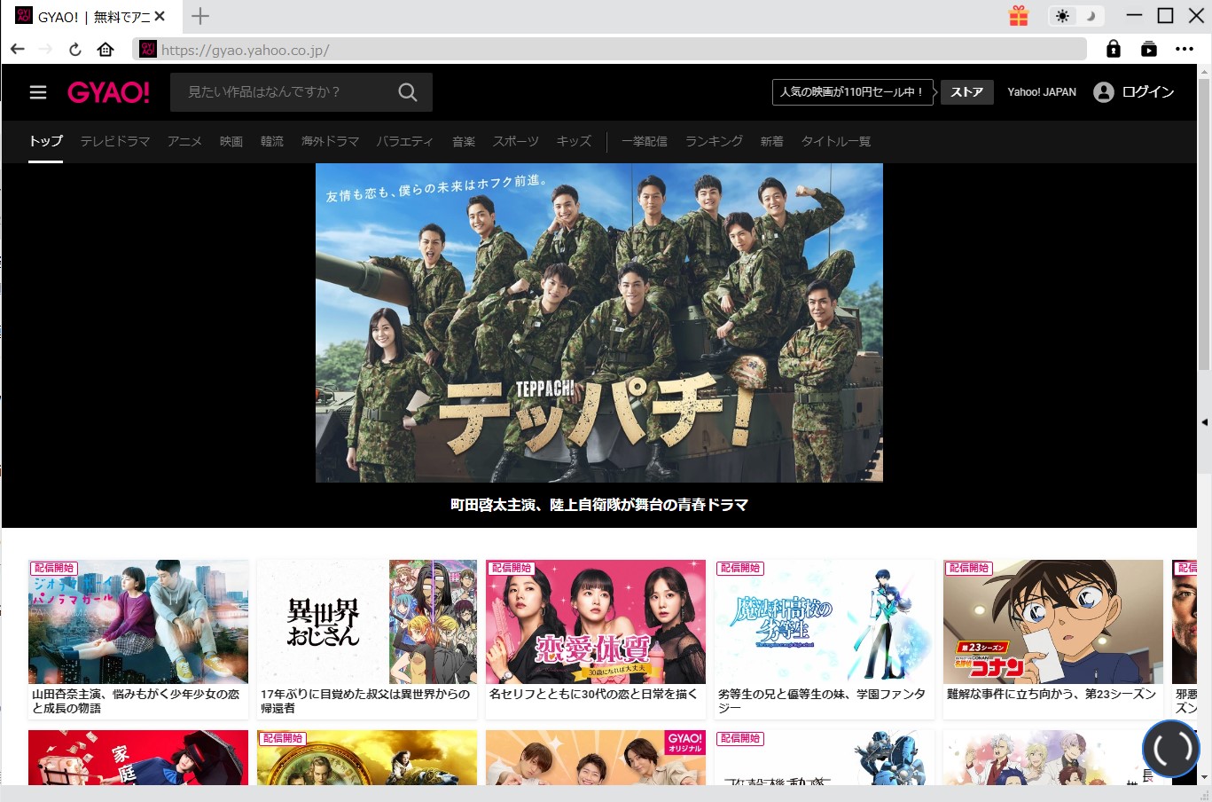Select the スポーツ tab

click(516, 141)
